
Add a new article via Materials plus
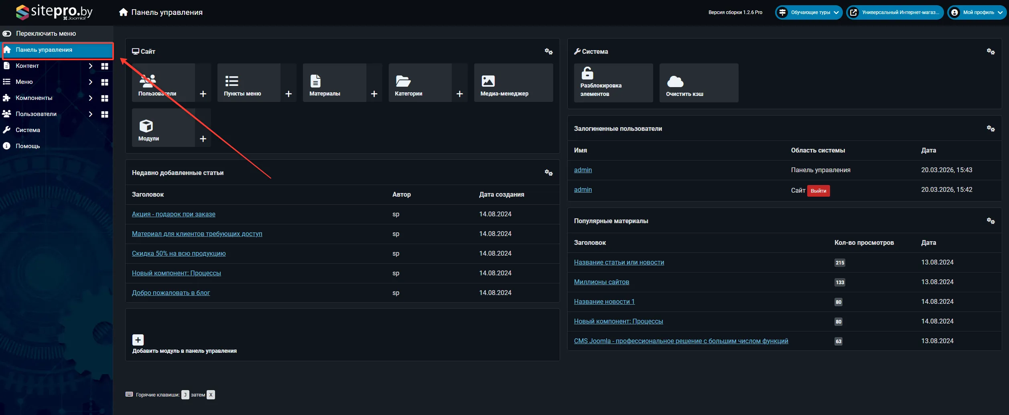[x=374, y=94]
